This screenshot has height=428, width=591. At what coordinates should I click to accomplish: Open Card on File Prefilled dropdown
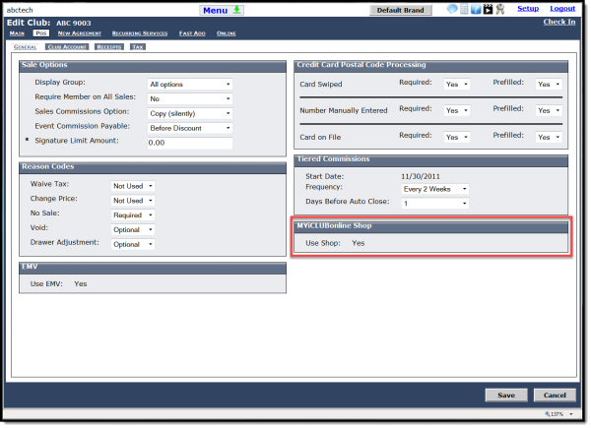pyautogui.click(x=549, y=138)
